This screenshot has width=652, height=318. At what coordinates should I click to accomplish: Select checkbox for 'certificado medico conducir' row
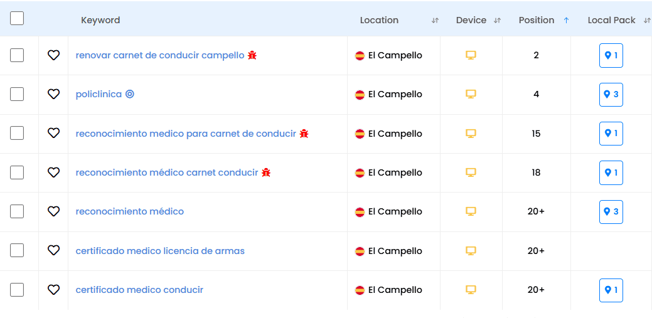coord(17,290)
